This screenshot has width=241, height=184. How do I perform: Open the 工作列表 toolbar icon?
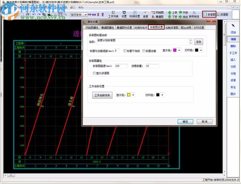point(113,13)
